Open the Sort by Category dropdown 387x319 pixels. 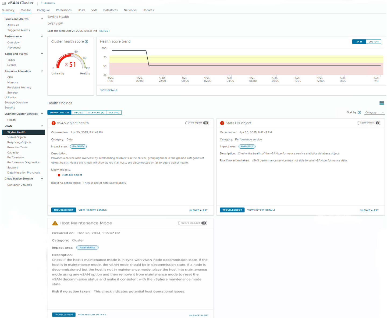point(374,112)
